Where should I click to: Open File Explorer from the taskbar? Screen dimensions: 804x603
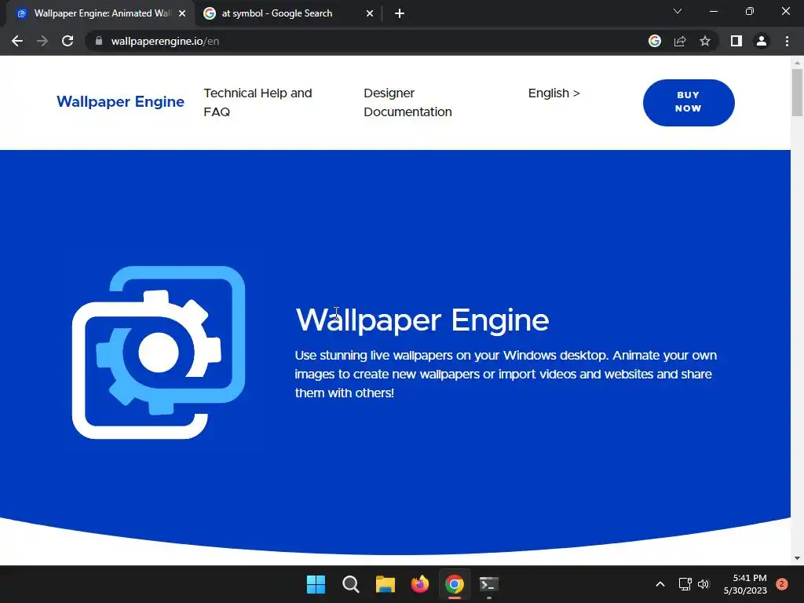pyautogui.click(x=385, y=584)
